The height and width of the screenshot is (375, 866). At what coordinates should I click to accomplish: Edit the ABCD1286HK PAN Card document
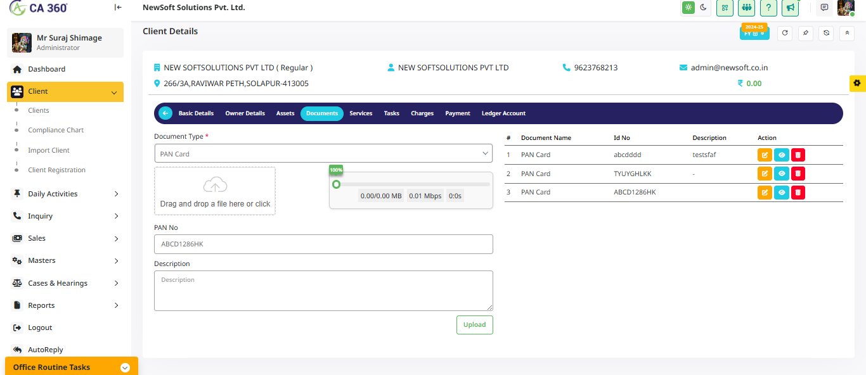tap(765, 192)
